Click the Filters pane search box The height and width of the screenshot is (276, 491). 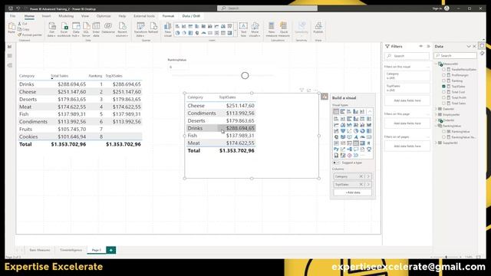(407, 56)
